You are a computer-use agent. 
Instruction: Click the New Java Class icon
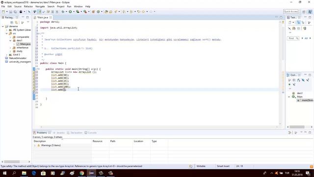point(98,12)
